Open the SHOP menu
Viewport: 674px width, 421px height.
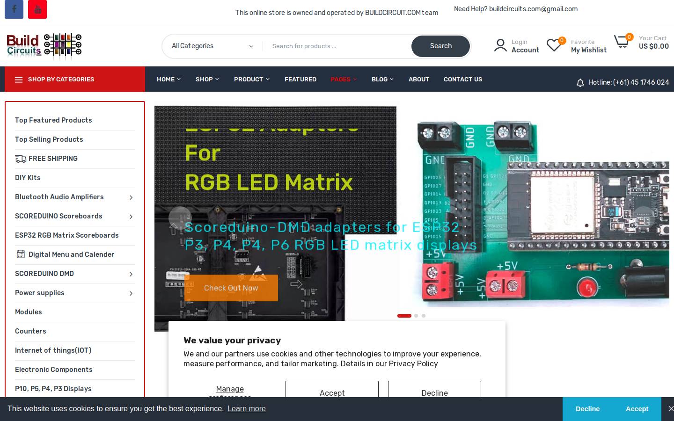pyautogui.click(x=207, y=80)
